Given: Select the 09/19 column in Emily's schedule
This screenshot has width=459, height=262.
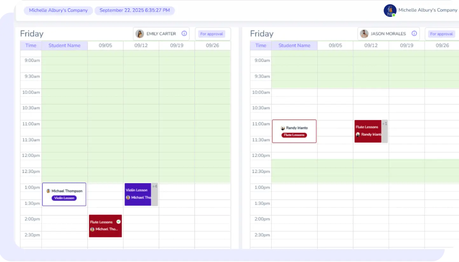Looking at the screenshot, I should (x=177, y=45).
